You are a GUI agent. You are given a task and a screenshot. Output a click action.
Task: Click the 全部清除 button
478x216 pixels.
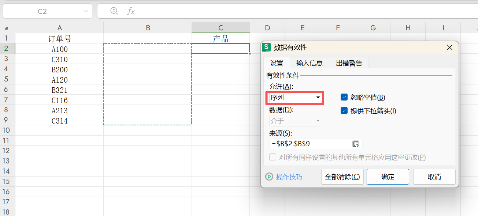point(342,177)
